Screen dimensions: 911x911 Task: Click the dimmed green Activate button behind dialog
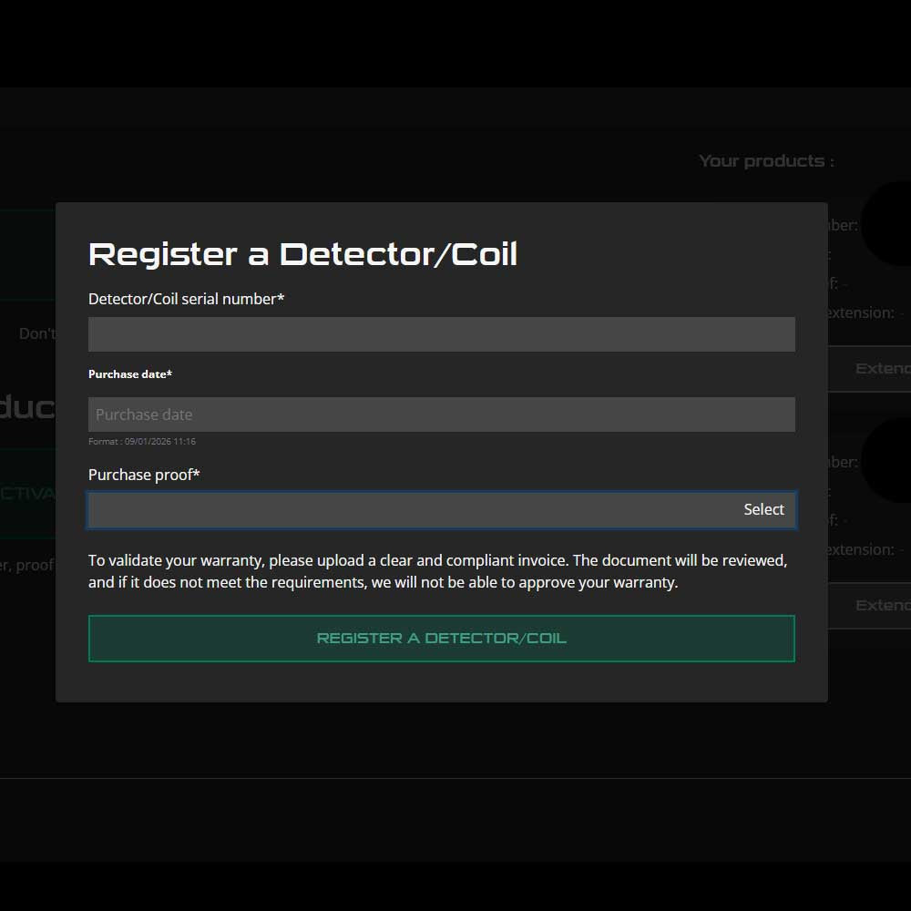click(x=27, y=494)
